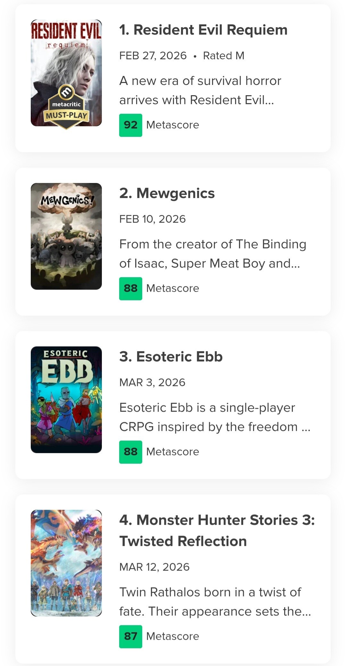Click the 88 Metascore badge for Esoteric Ebb
This screenshot has width=346, height=666.
point(131,452)
